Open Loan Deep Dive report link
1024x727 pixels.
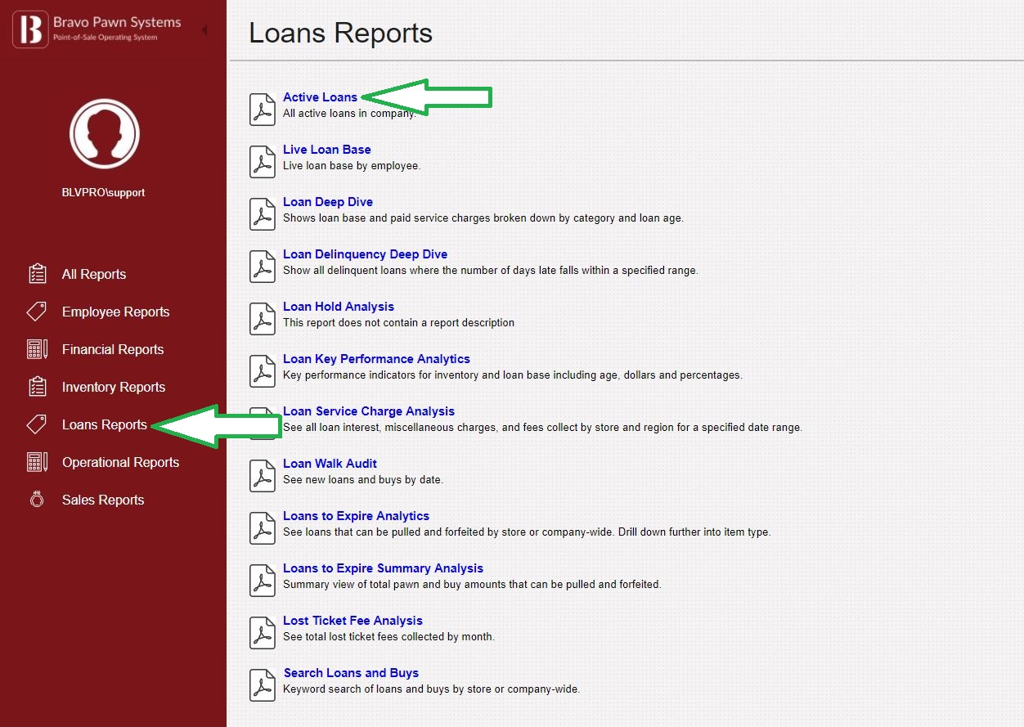[328, 202]
